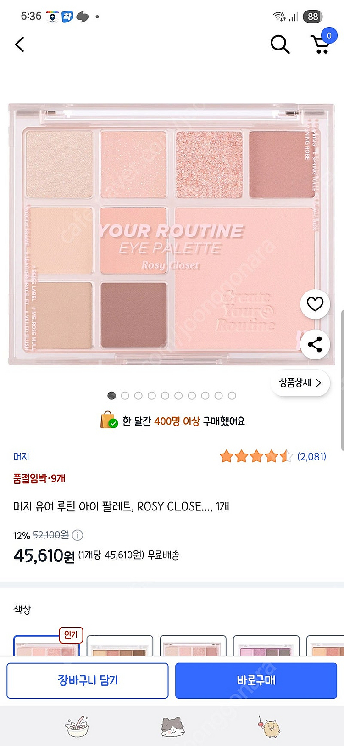
Task: Open the shopping cart icon
Action: coord(322,43)
